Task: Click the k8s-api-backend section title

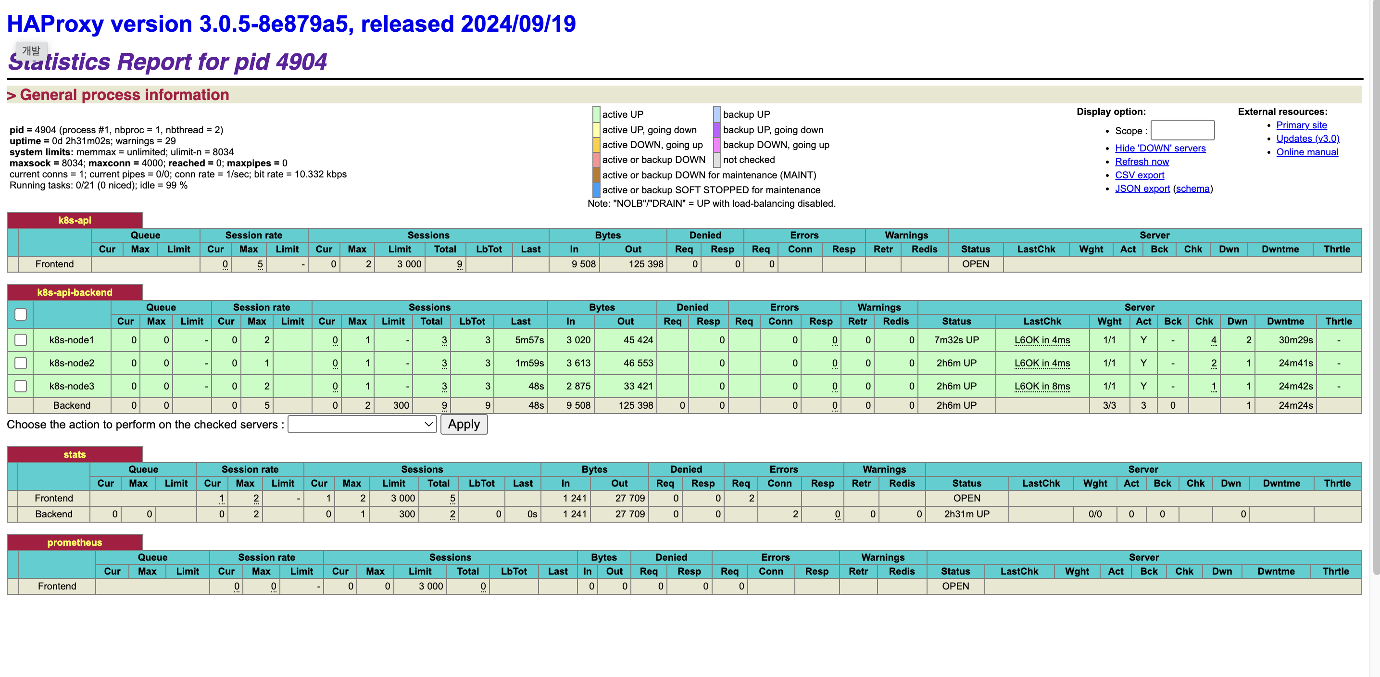Action: pyautogui.click(x=75, y=292)
